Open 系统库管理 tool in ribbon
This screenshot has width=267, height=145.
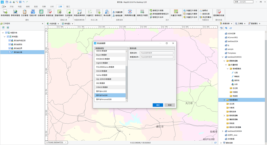(x=5, y=13)
